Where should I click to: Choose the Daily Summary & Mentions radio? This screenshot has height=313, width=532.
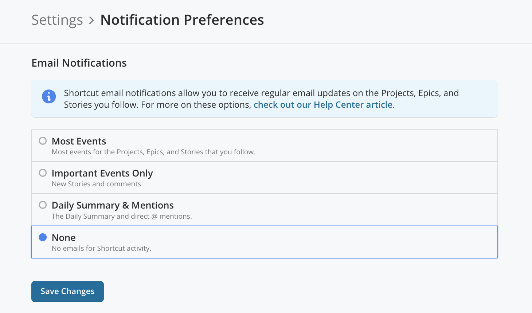point(43,205)
